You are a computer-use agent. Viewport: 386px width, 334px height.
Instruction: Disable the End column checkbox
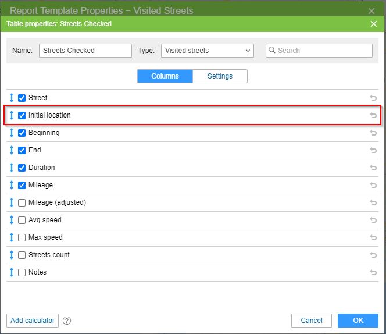(x=22, y=150)
